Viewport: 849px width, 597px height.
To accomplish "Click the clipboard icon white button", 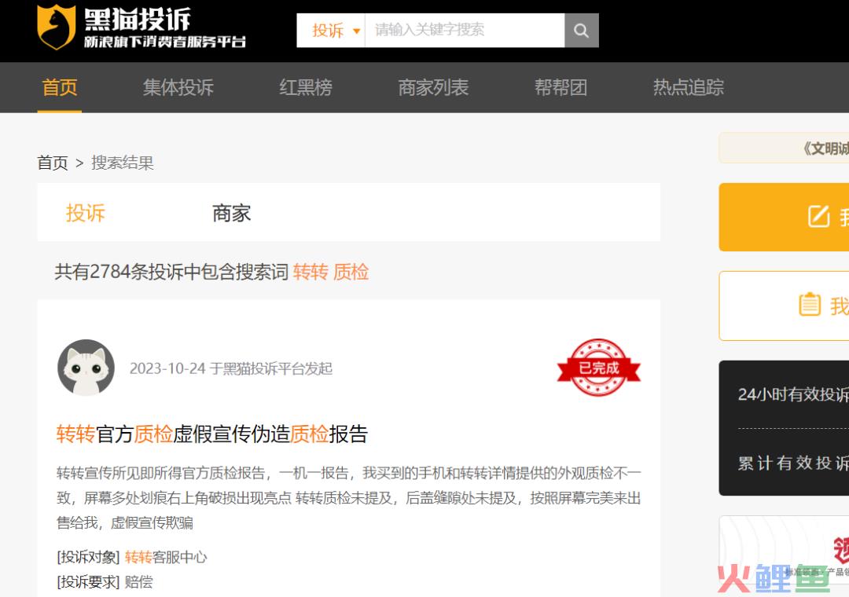I will (784, 306).
